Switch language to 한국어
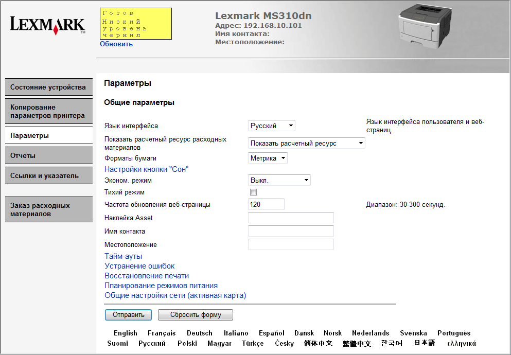Viewport: 511px width, 355px height. click(x=392, y=343)
